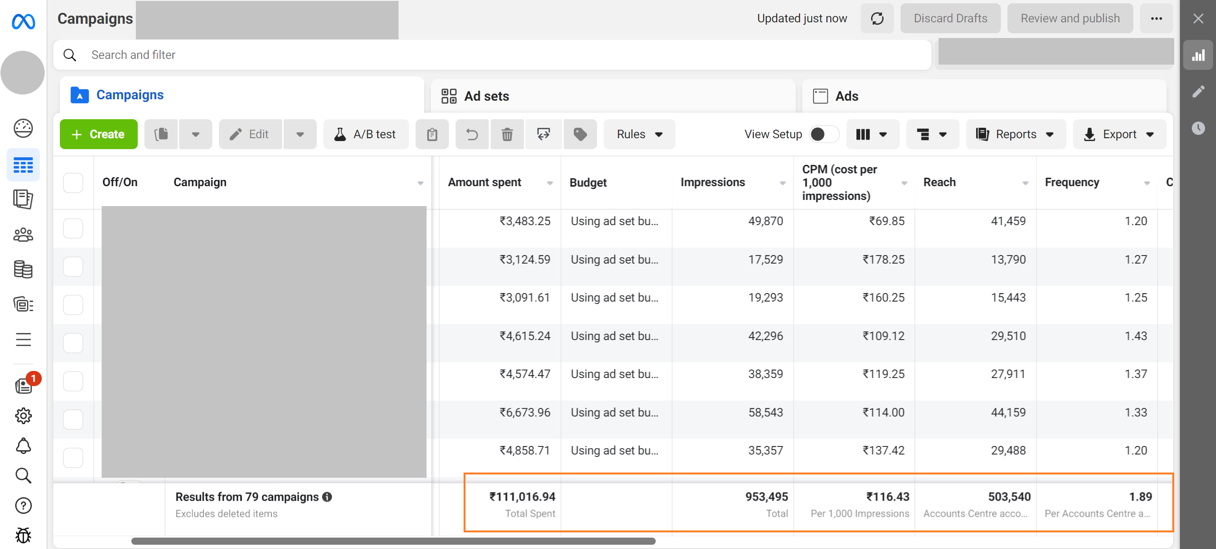Open Account overview gauge icon in sidebar
The width and height of the screenshot is (1216, 549).
[23, 128]
